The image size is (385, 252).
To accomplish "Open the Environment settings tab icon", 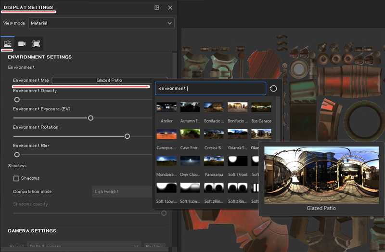I will [7, 44].
